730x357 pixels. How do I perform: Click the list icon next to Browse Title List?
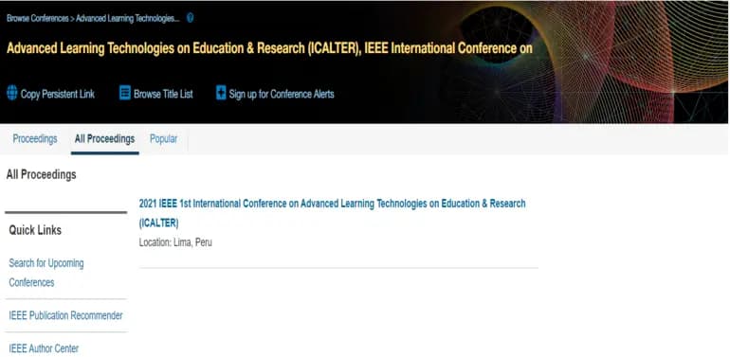(x=125, y=93)
